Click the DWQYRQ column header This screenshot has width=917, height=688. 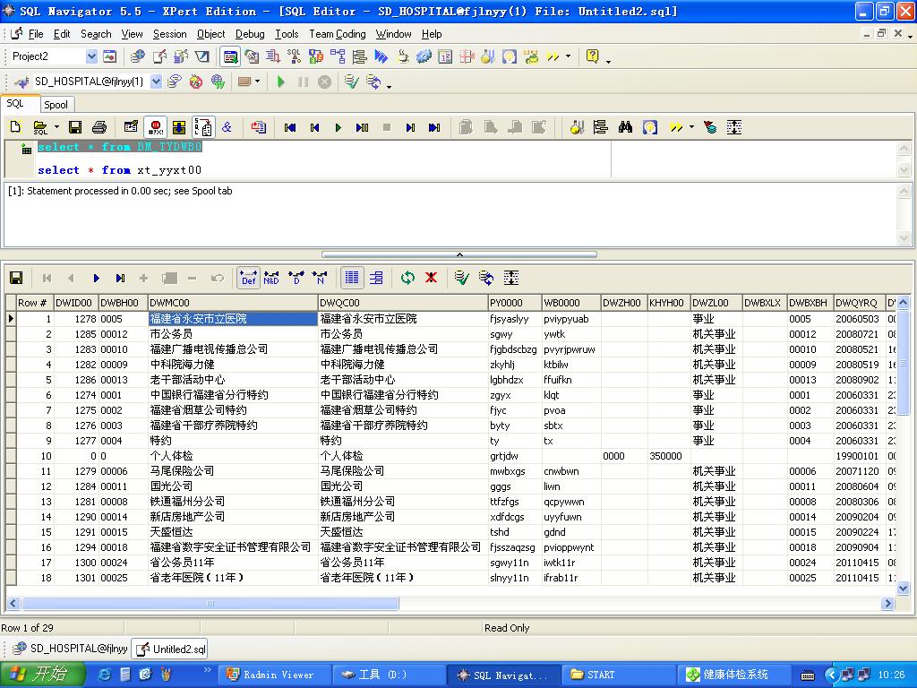(859, 303)
